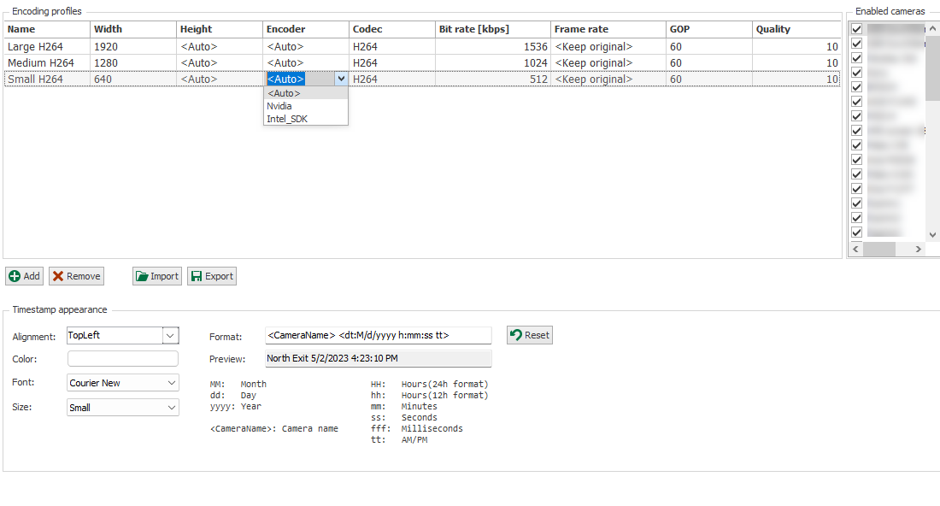This screenshot has width=940, height=506.
Task: Click the Encoder dropdown arrow for Small H264
Action: (341, 79)
